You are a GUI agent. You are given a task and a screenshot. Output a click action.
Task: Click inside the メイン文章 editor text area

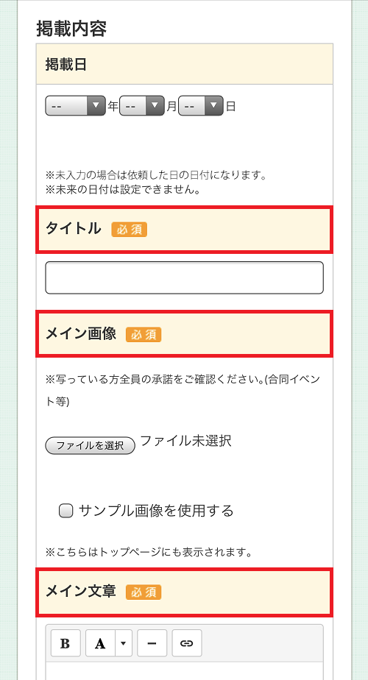pos(185,671)
